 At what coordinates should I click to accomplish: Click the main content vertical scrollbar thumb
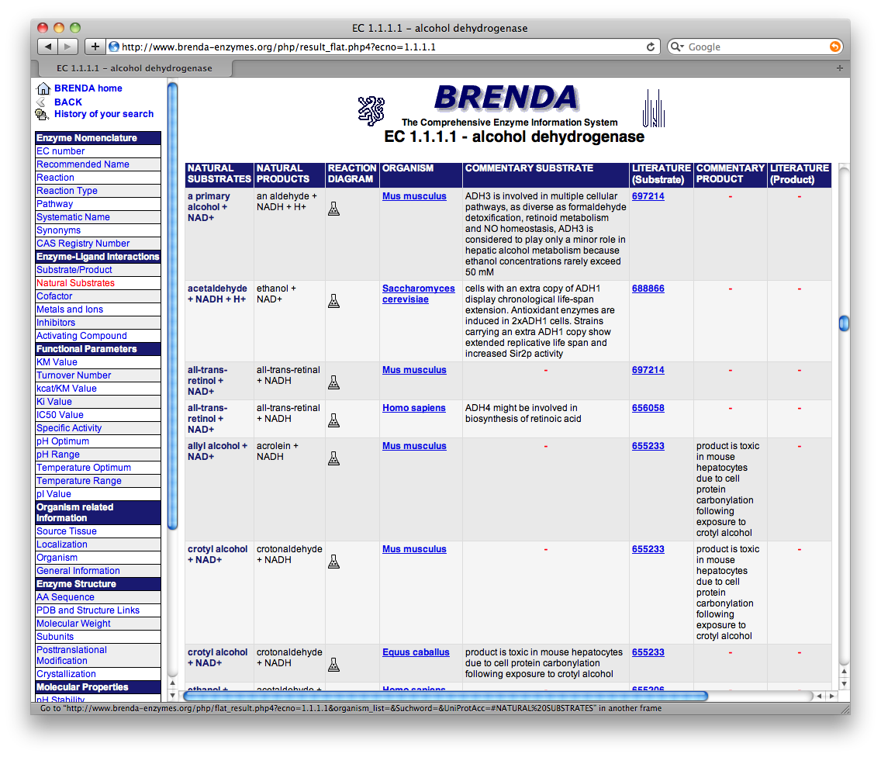(843, 323)
